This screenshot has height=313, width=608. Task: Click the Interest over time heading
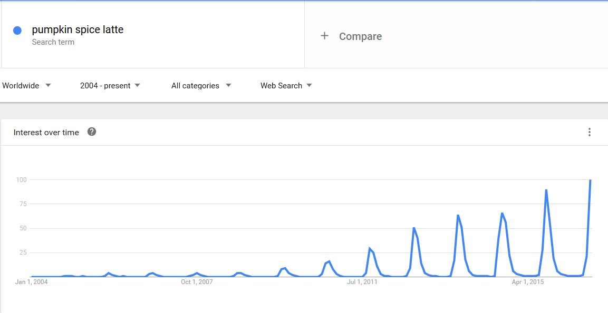[x=46, y=133]
